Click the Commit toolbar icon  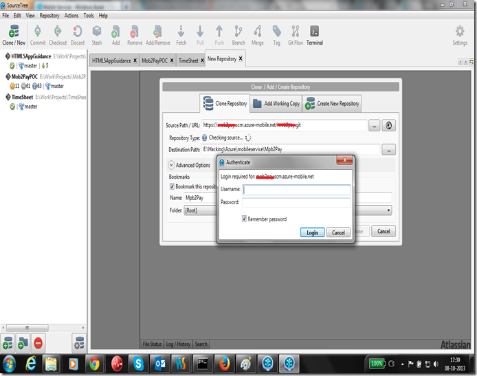tap(38, 34)
